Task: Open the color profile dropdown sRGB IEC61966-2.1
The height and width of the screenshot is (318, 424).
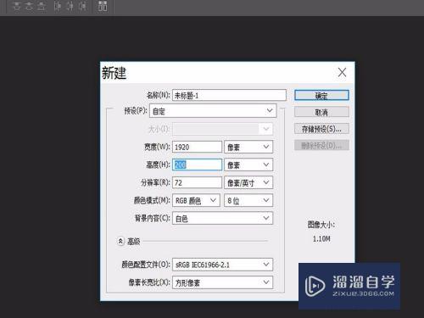Action: point(222,265)
